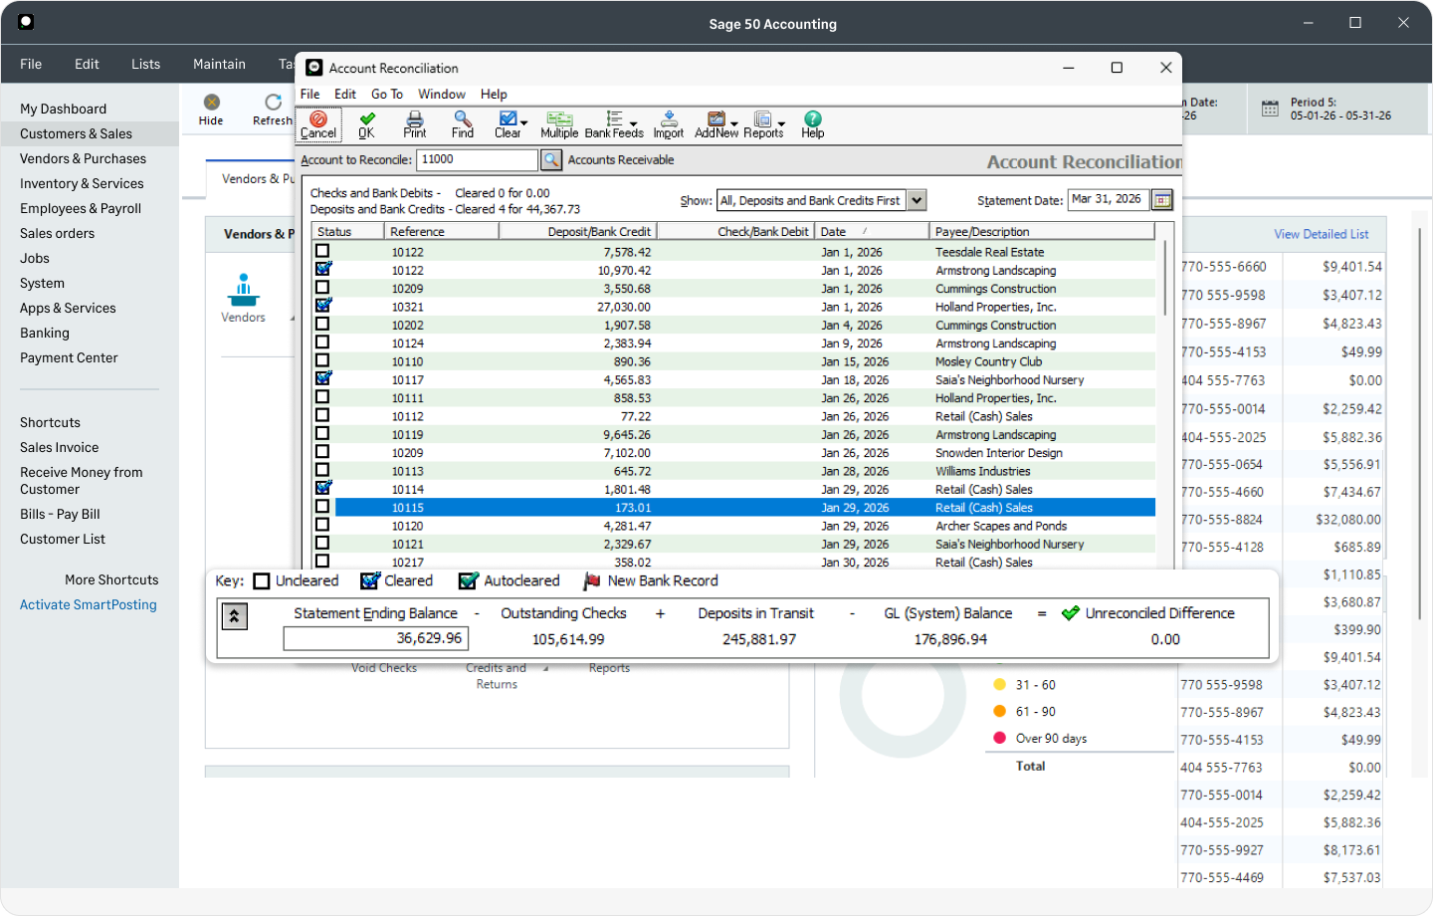Click the Reference column header
1433x916 pixels.
[x=441, y=231]
